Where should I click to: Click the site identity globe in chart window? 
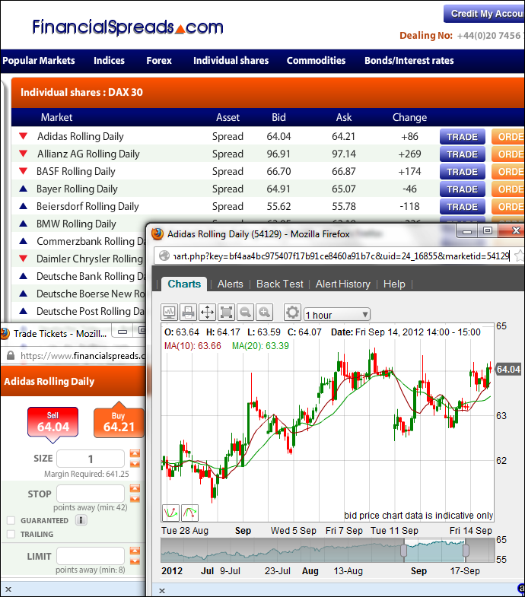[164, 256]
